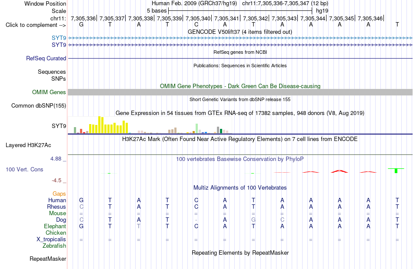Click the 7,305,346 position label
Viewport: 413px width, 269px height.
(x=370, y=18)
